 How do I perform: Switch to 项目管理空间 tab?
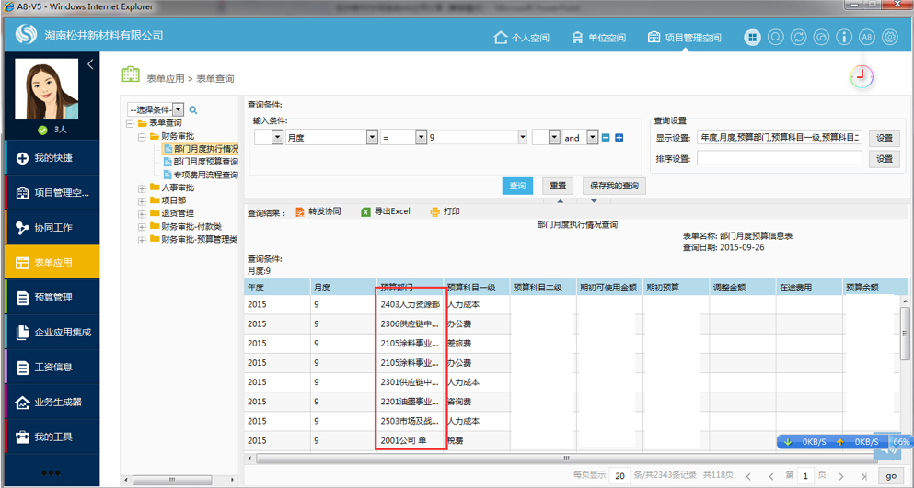pyautogui.click(x=684, y=38)
